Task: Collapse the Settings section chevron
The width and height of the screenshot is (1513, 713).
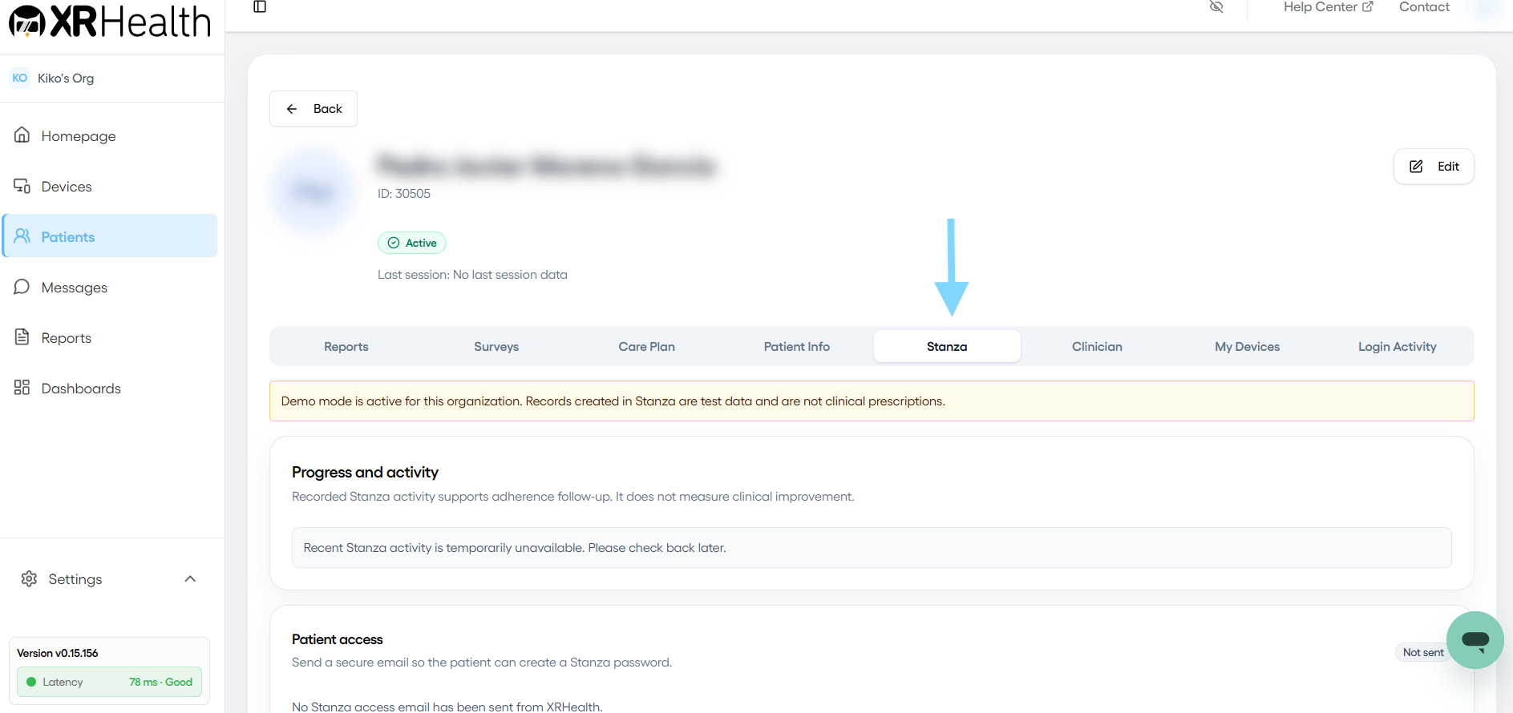Action: [x=190, y=579]
